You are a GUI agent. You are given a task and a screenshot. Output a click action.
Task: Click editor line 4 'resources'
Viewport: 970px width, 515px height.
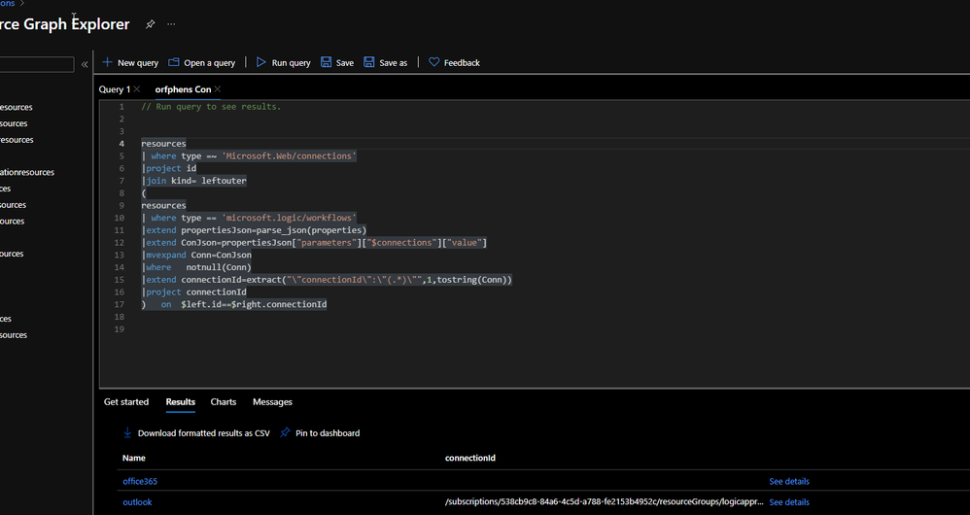(x=163, y=144)
